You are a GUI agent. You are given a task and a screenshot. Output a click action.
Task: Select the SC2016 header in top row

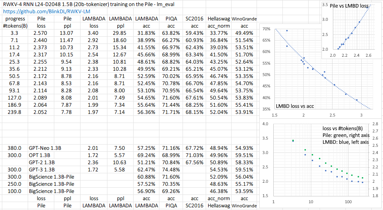[194, 19]
